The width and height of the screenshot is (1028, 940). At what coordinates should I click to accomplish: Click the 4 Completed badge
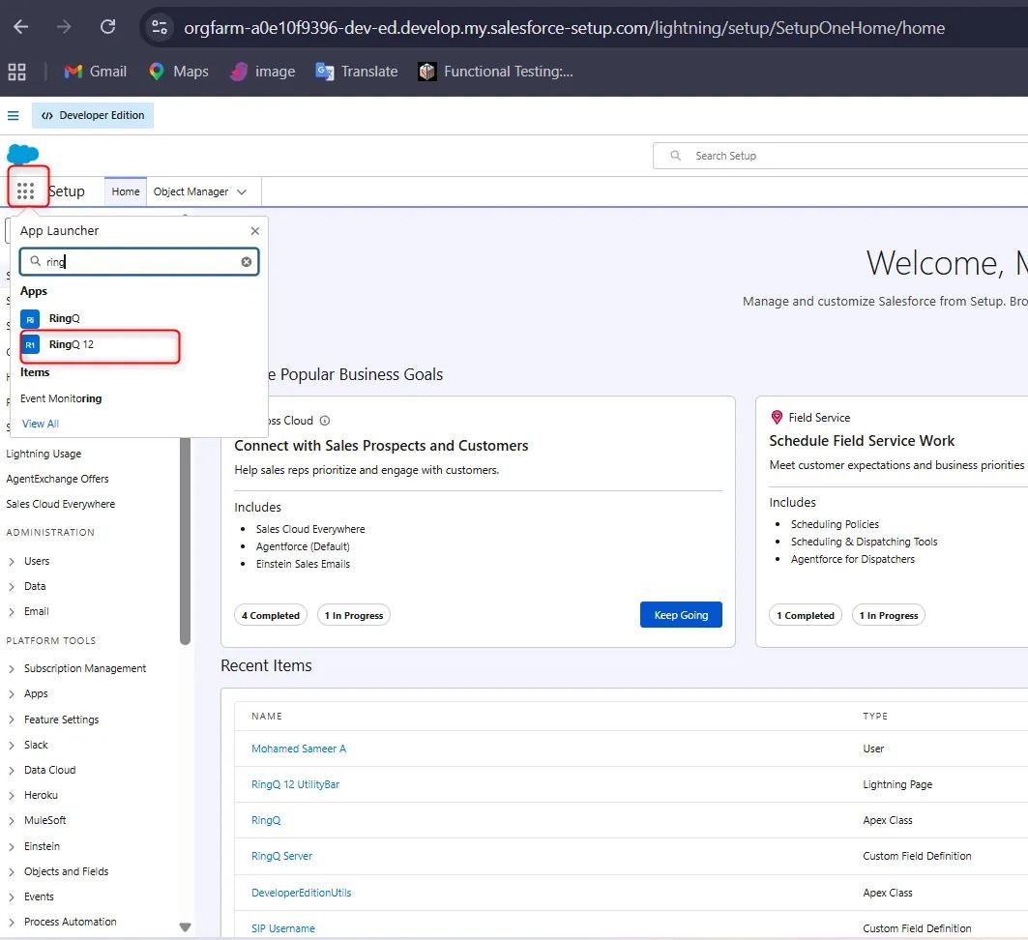click(x=270, y=615)
